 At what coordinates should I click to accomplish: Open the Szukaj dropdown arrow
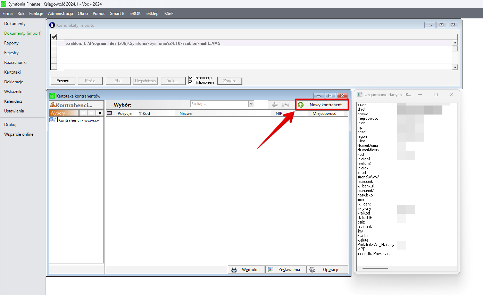pos(251,104)
